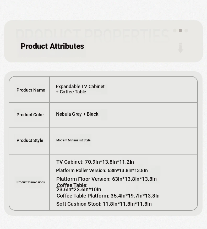Image resolution: width=207 pixels, height=229 pixels.
Task: Click the TV Cabinet dimensions line
Action: click(x=95, y=162)
